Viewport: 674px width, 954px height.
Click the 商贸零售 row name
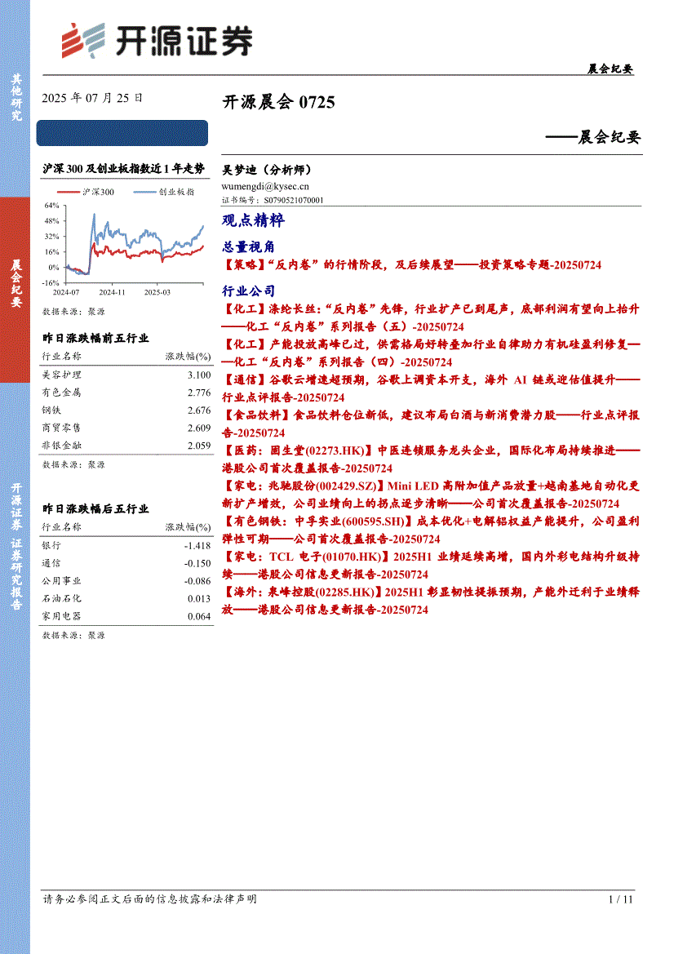click(61, 428)
